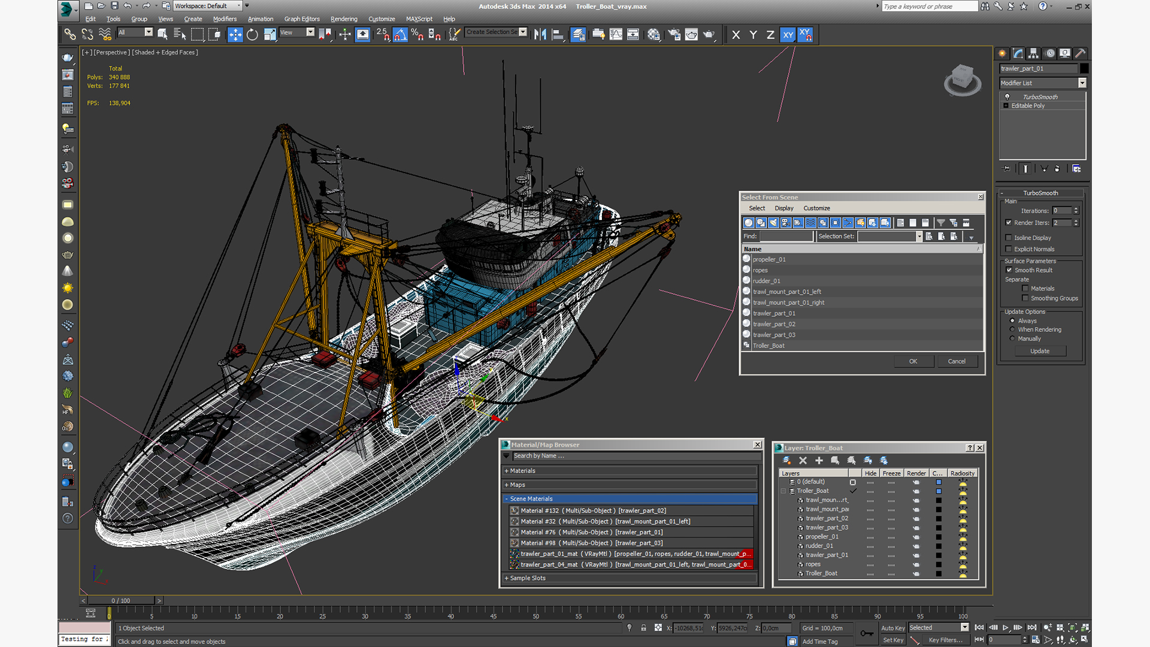Activate the Select and Rotate tool
This screenshot has height=647, width=1150.
click(x=252, y=34)
